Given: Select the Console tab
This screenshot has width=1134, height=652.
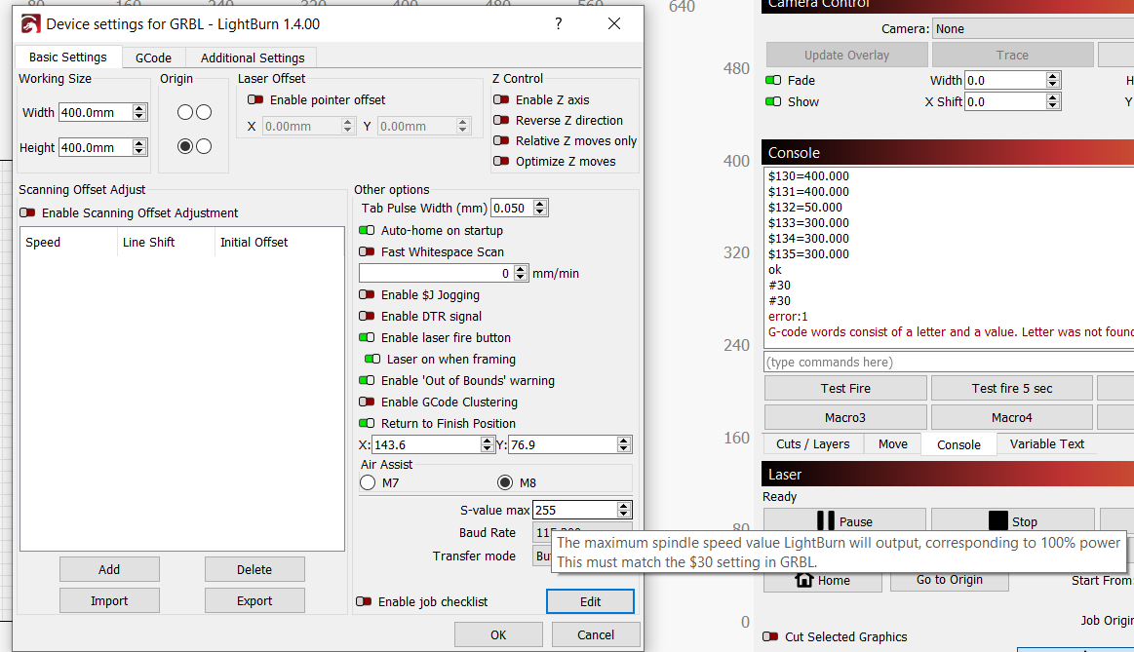Looking at the screenshot, I should point(959,444).
